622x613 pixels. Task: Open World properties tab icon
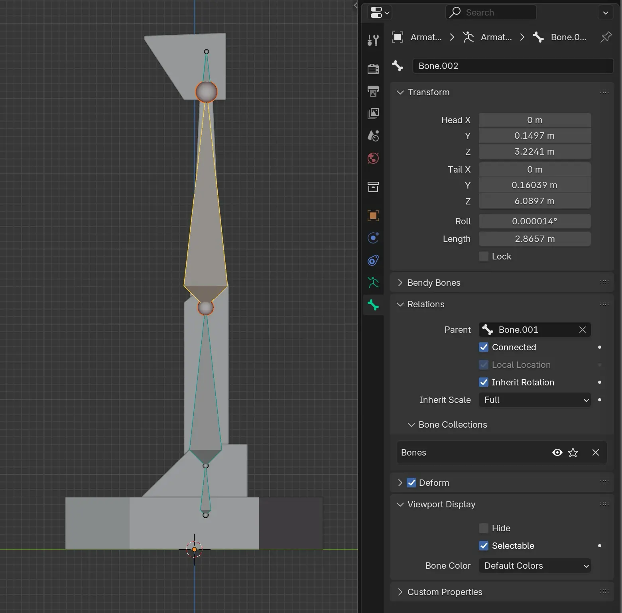pos(373,158)
